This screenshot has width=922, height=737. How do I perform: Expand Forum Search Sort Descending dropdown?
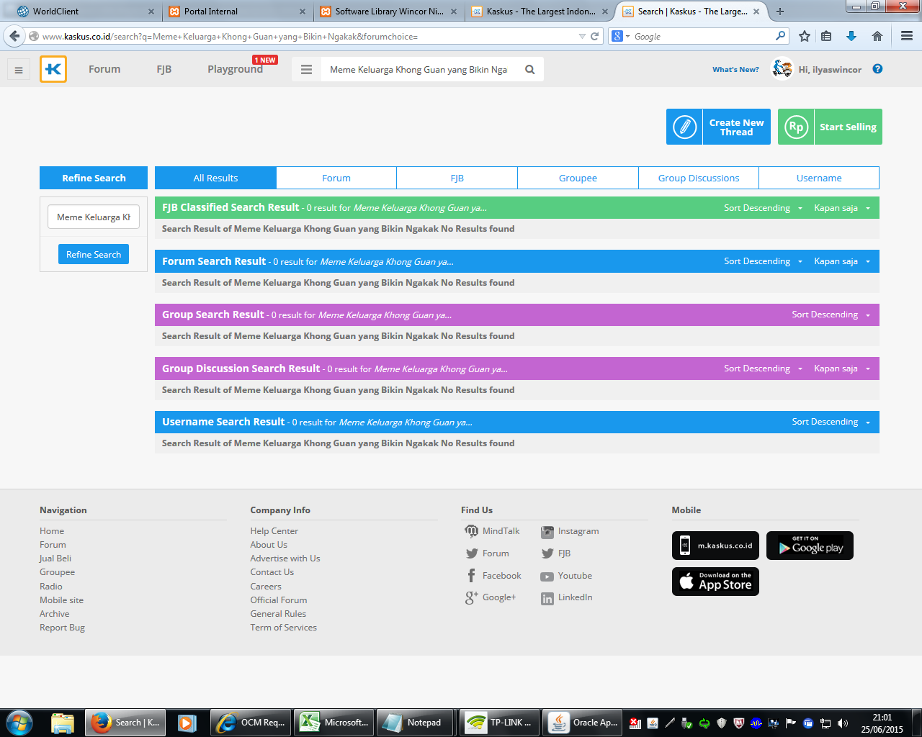763,261
